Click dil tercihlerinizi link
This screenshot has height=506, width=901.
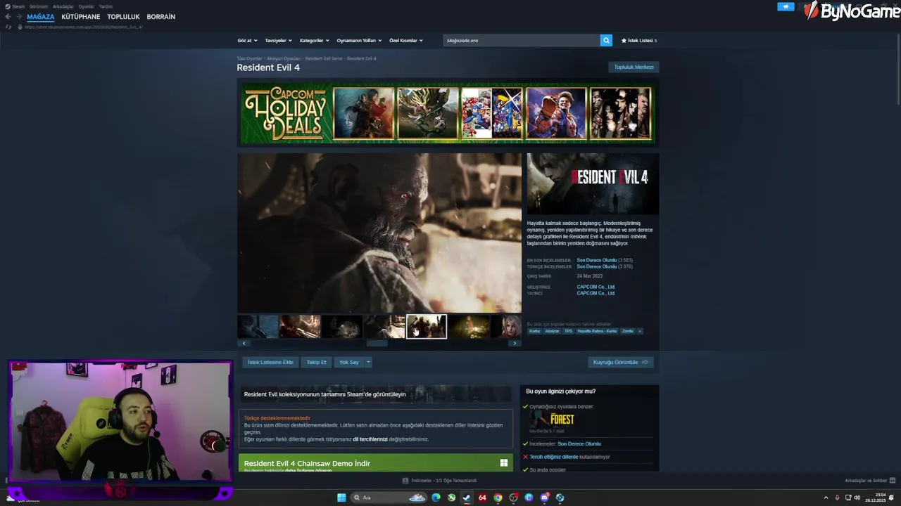(x=370, y=439)
